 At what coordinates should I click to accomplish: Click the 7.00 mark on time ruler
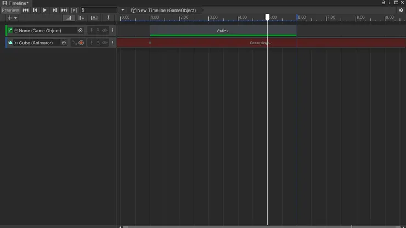(331, 18)
